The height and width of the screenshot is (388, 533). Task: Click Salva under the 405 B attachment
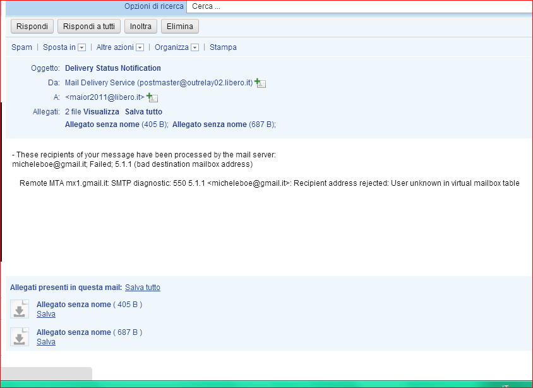(x=45, y=314)
